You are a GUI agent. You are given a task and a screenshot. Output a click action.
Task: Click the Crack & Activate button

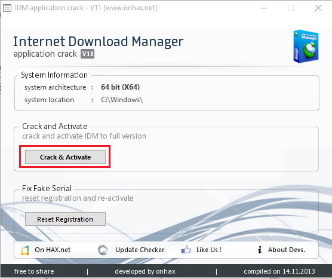65,157
